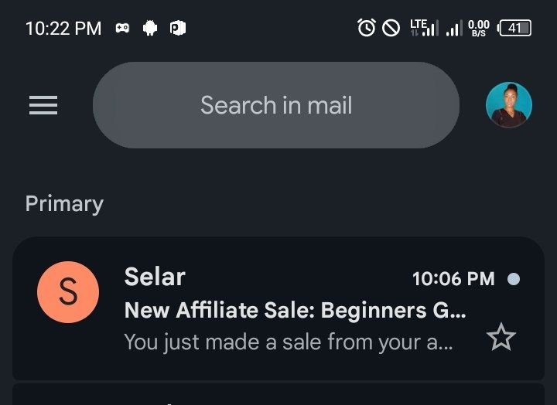Open the New Affiliate Sale email subject
The width and height of the screenshot is (557, 405).
tap(296, 310)
